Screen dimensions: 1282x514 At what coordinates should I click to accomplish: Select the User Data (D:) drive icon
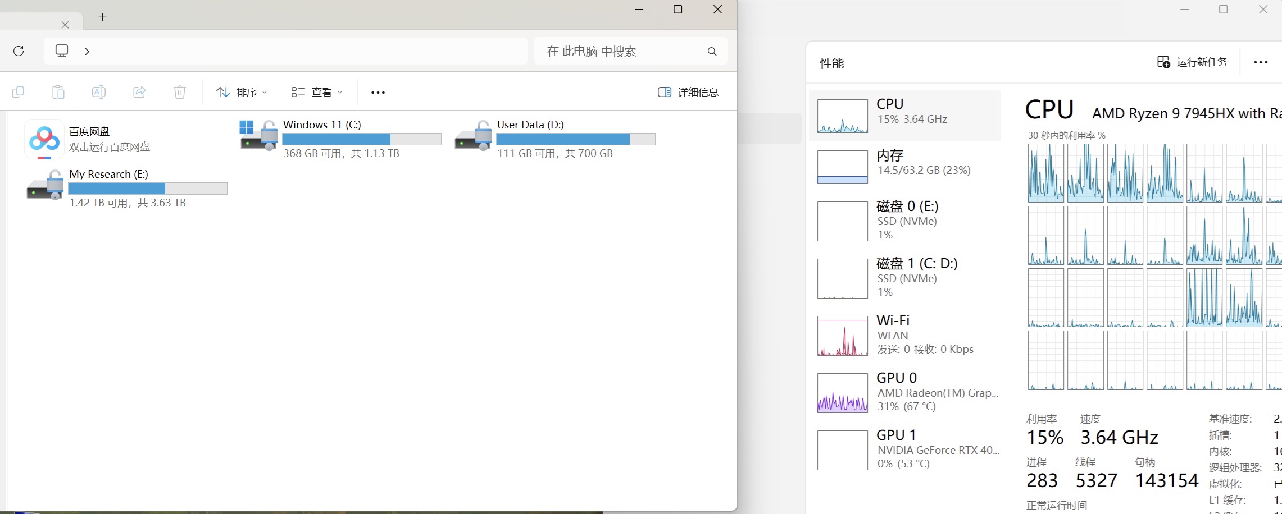[x=473, y=135]
